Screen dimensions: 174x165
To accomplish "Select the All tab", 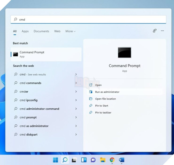I will coord(15,31).
